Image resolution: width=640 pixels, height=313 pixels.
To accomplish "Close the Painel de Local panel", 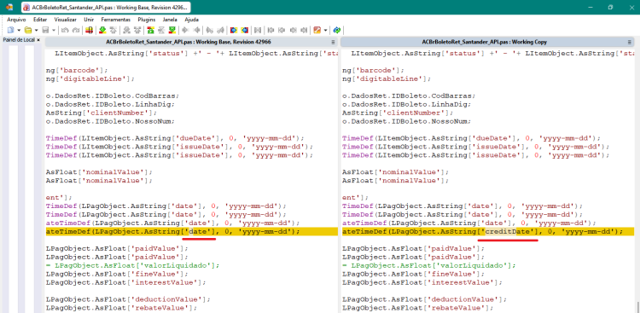I will click(38, 40).
